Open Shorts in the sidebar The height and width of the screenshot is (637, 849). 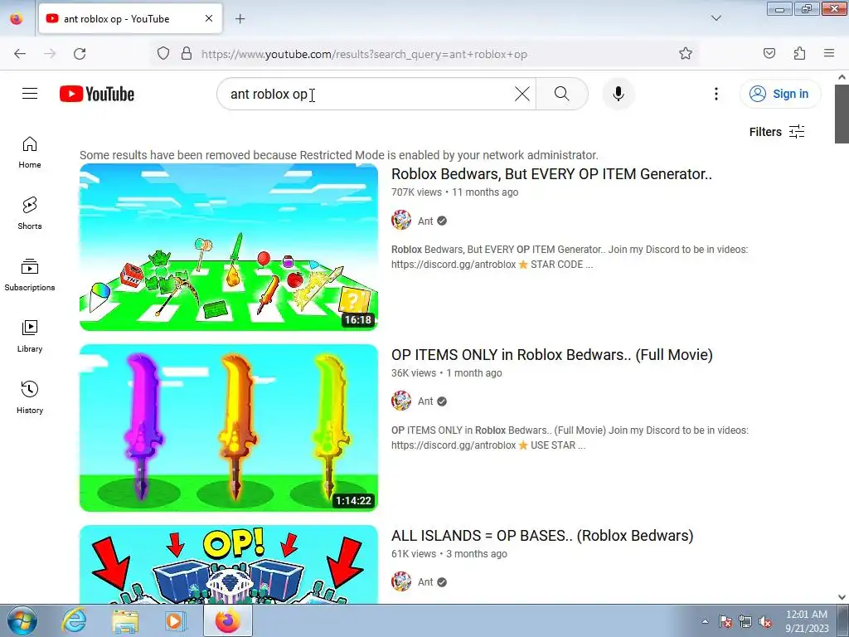point(30,213)
